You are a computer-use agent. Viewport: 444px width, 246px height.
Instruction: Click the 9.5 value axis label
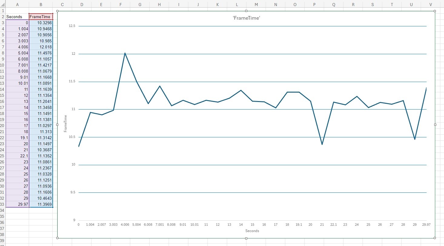(73, 192)
